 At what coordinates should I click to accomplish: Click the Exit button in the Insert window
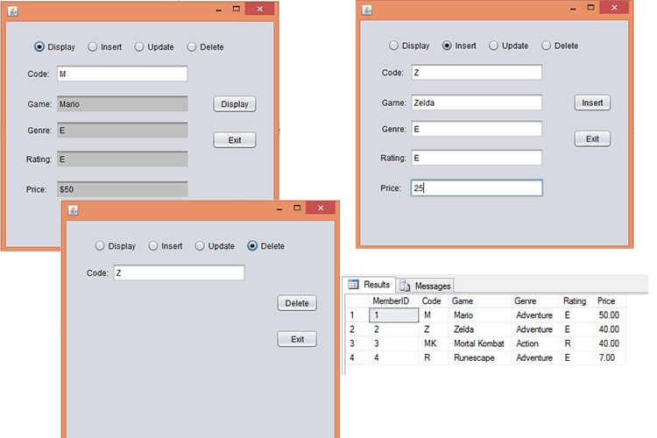click(592, 138)
